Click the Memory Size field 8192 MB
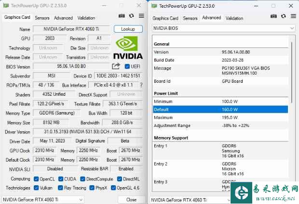The image size is (299, 204). point(51,122)
